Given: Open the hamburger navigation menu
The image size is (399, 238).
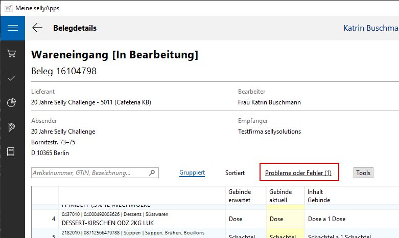Looking at the screenshot, I should [13, 28].
